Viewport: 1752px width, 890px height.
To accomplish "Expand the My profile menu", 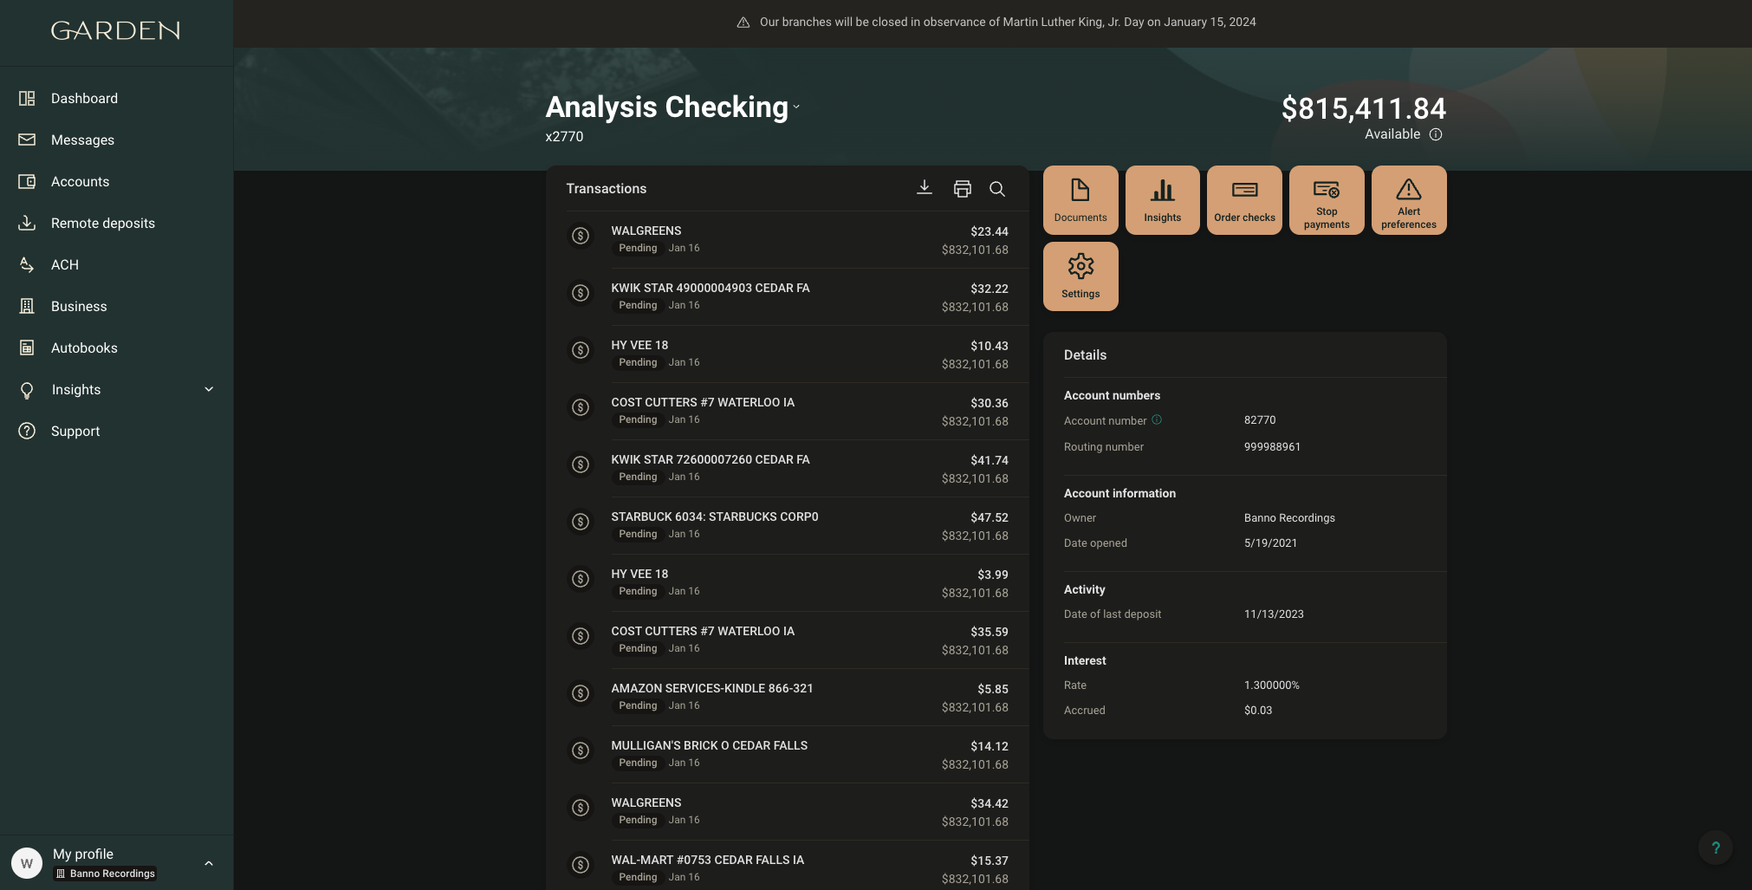I will tap(208, 863).
